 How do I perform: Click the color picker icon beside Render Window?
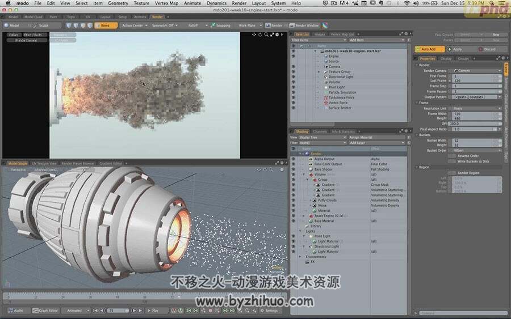[x=325, y=25]
